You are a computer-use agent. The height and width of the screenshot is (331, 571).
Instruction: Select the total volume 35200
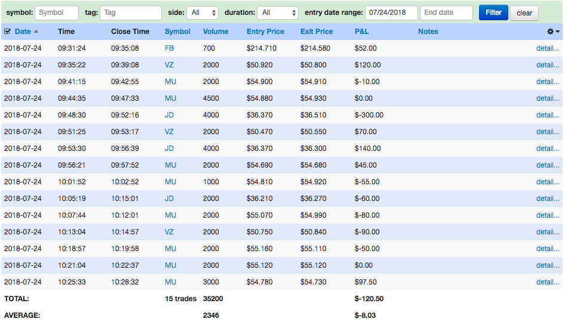(x=213, y=299)
